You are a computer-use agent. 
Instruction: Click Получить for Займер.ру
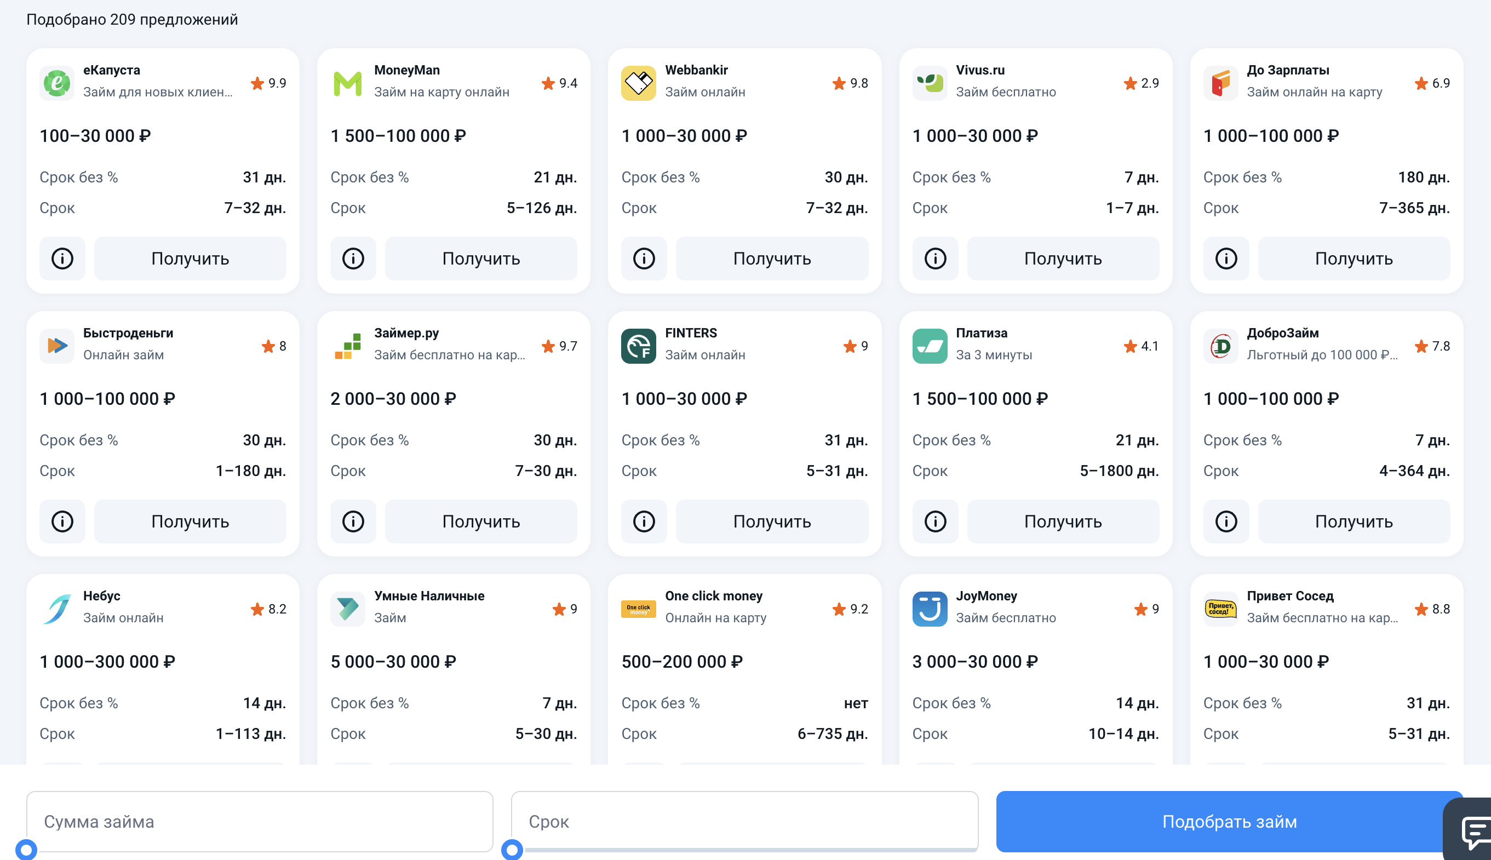481,521
